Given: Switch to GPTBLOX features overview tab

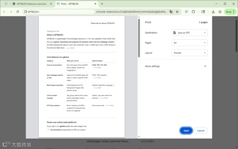Looking at the screenshot, I should point(31,4).
